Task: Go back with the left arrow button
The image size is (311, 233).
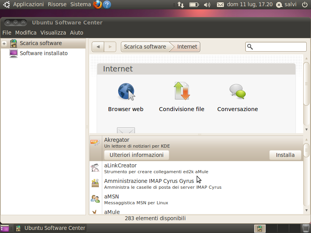Action: pyautogui.click(x=98, y=47)
